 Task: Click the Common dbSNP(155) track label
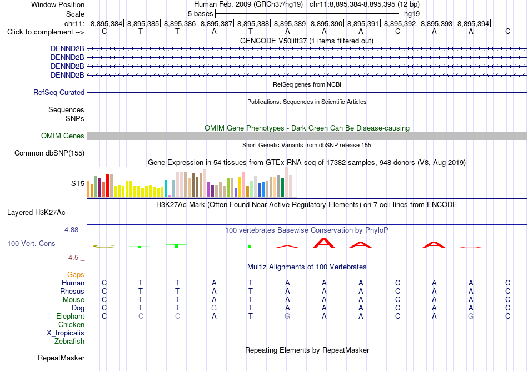[x=49, y=153]
